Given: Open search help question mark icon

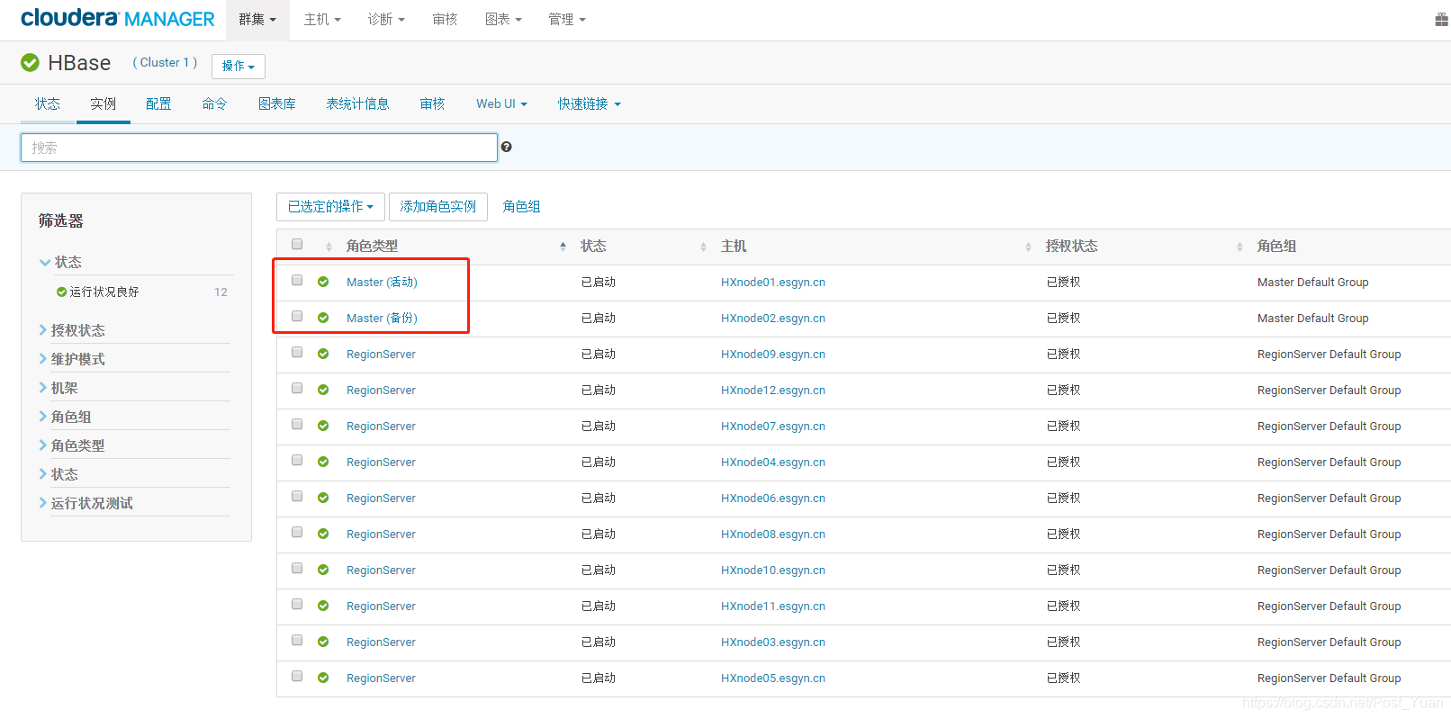Looking at the screenshot, I should tap(507, 147).
